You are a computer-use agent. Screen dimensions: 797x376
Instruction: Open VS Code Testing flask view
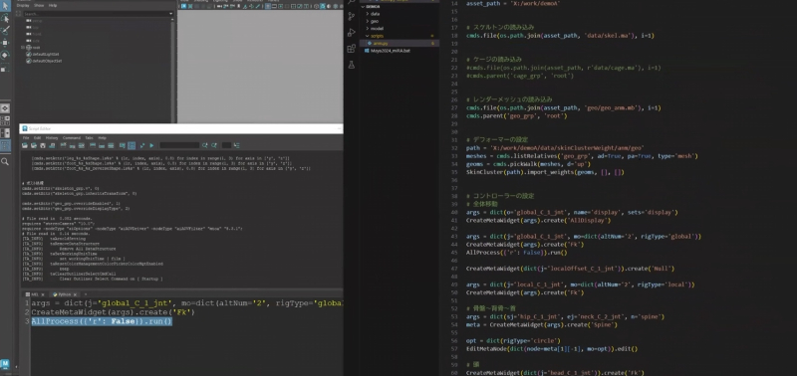pyautogui.click(x=352, y=65)
